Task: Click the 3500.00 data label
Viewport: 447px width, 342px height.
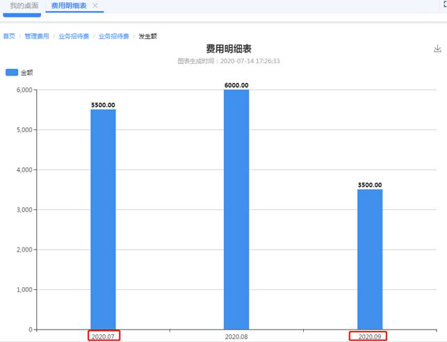Action: pos(369,185)
